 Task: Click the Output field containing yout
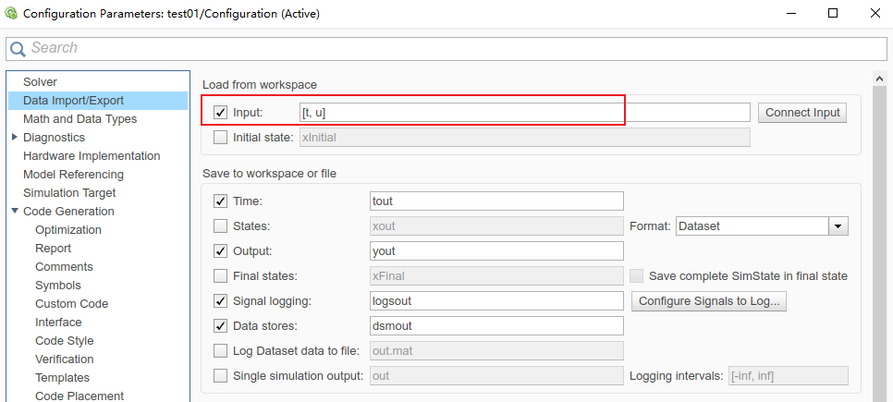[x=496, y=251]
